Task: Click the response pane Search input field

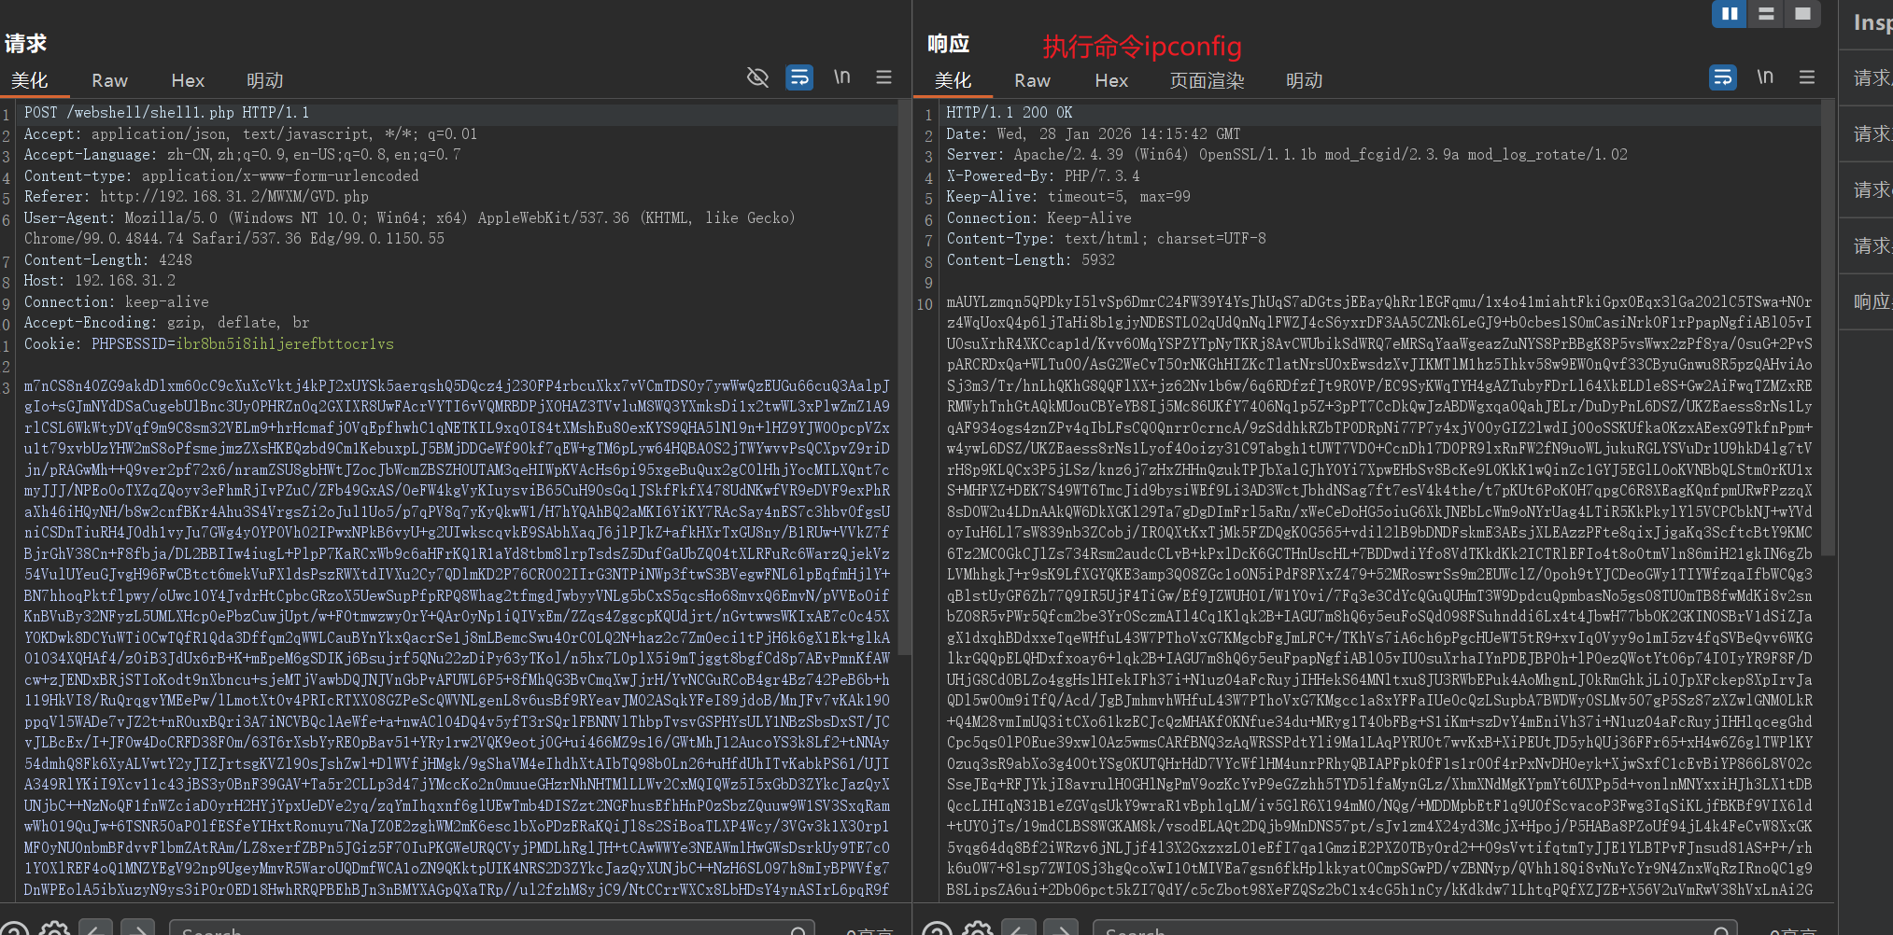Action: point(1401,928)
